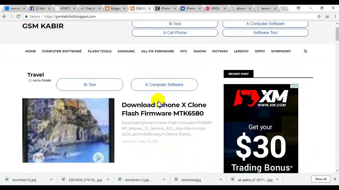Open the site search magnifier icon

point(305,51)
